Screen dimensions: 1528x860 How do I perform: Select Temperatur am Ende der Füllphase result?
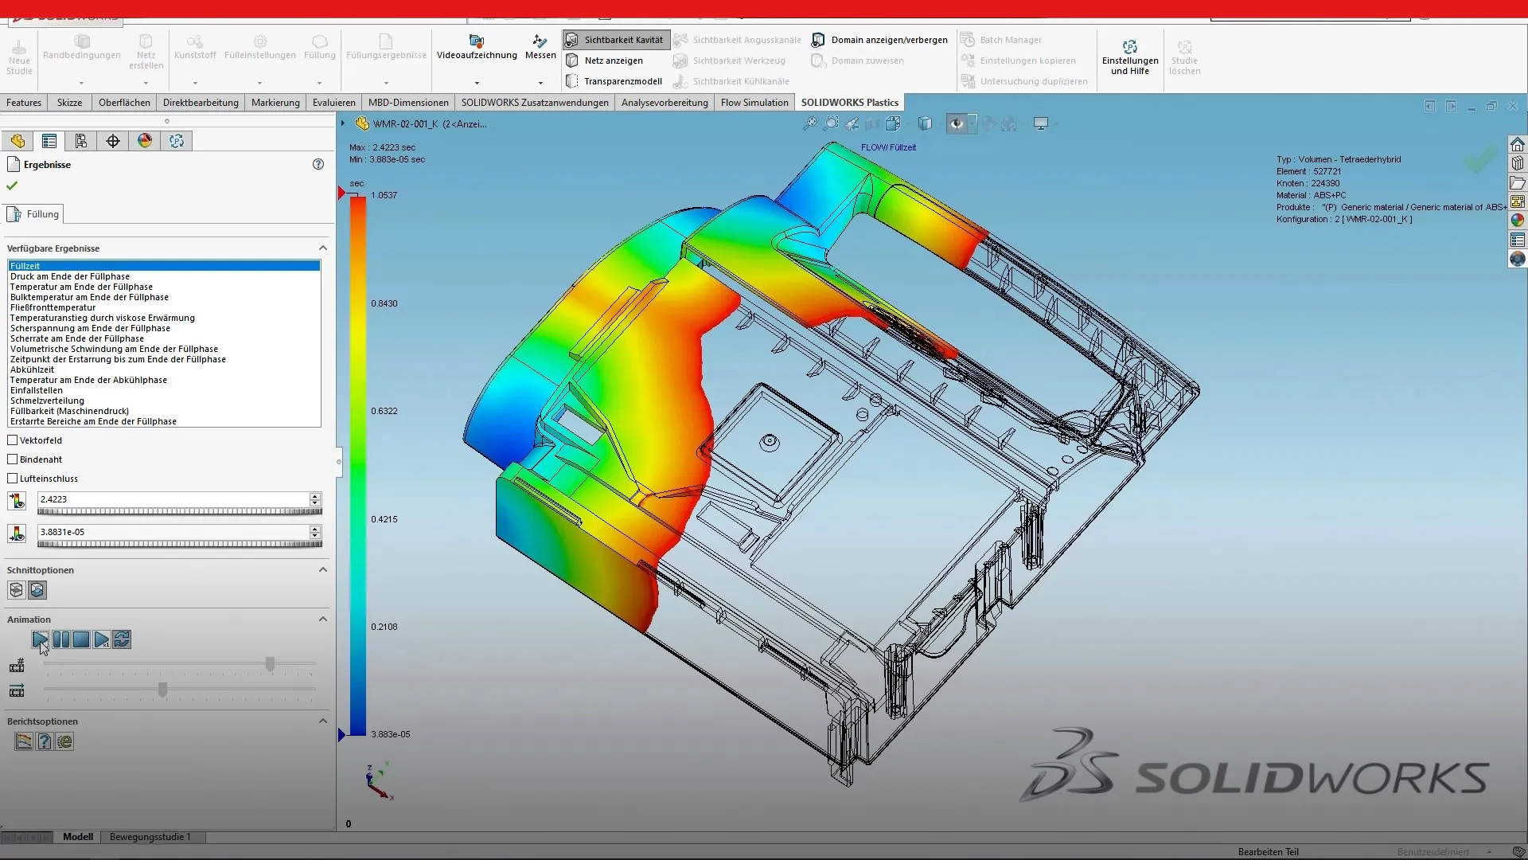[81, 286]
